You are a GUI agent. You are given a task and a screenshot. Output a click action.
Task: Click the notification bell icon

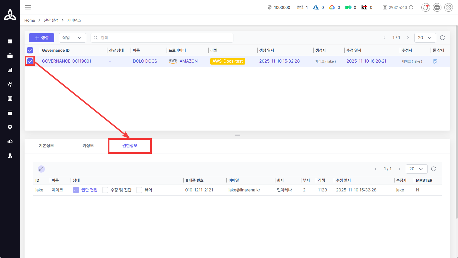(425, 7)
